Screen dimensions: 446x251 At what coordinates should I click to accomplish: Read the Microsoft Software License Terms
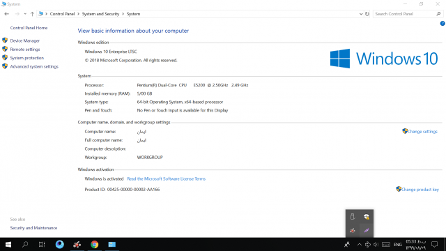point(166,178)
